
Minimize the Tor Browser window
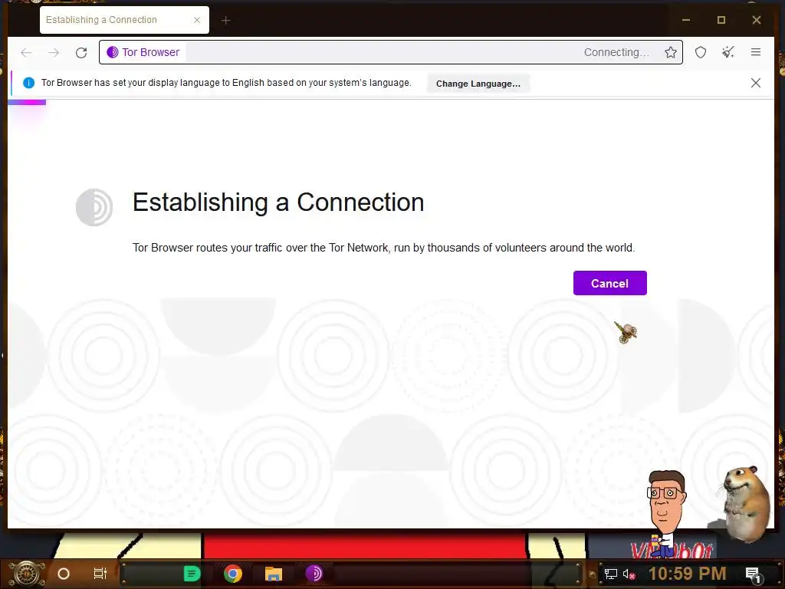click(686, 20)
